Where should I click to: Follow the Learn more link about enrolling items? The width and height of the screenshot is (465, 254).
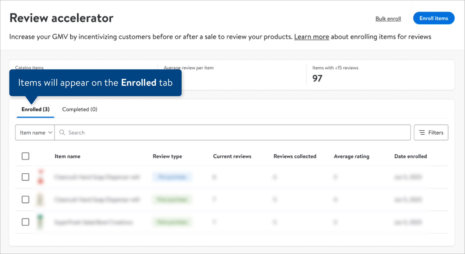[x=311, y=37]
